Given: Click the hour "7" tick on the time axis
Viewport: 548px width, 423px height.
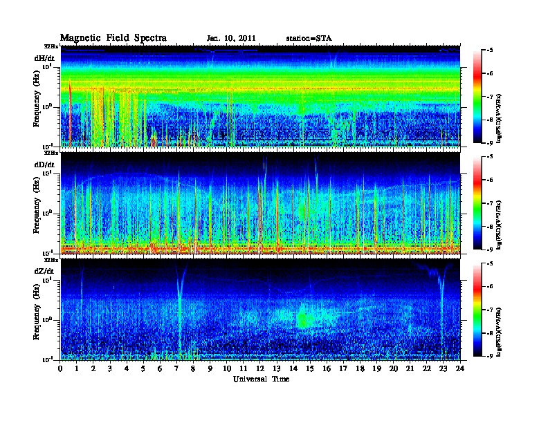Looking at the screenshot, I should [x=177, y=369].
